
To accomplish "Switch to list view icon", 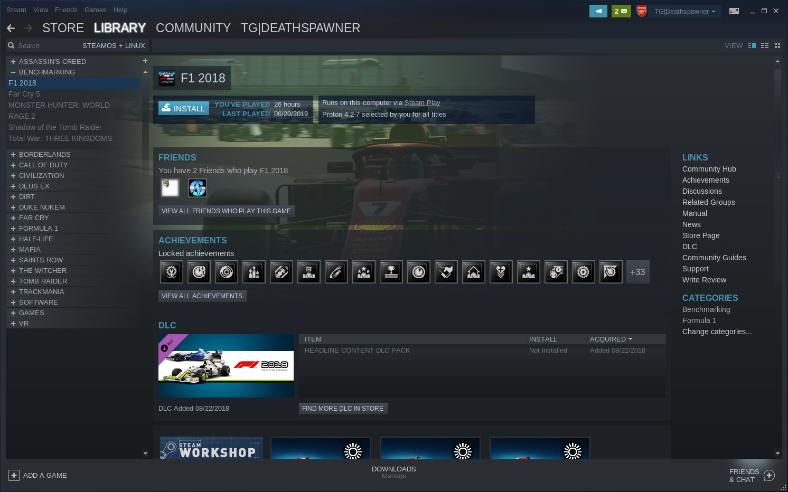I will [765, 45].
